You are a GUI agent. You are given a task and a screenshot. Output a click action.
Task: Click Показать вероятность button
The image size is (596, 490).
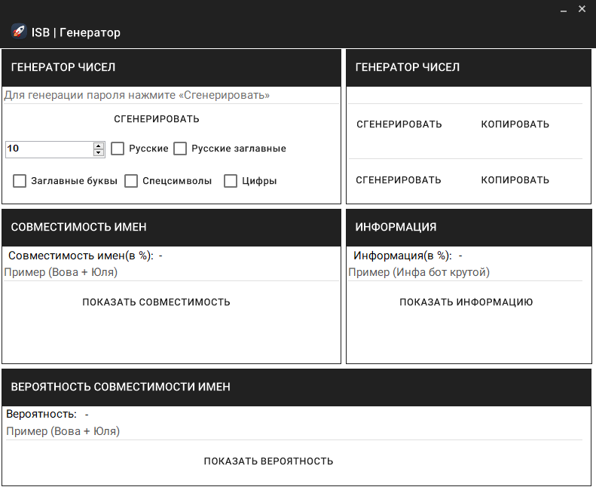coord(268,461)
